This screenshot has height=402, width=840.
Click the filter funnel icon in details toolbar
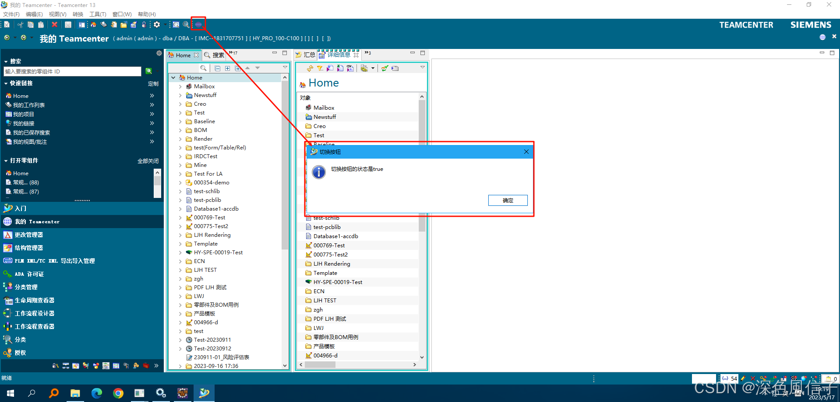[320, 68]
